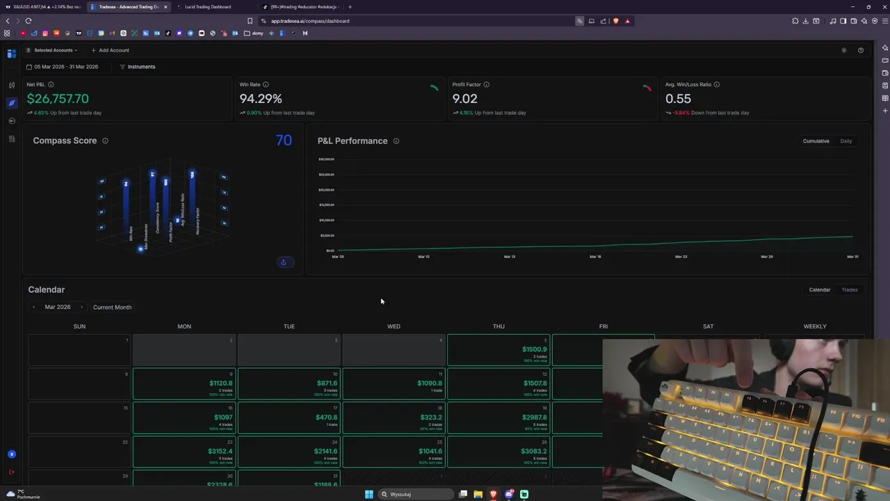This screenshot has width=890, height=501.
Task: Click the info icon beside Compass Score
Action: pyautogui.click(x=105, y=141)
